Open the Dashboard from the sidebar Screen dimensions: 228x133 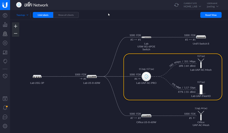(5, 15)
